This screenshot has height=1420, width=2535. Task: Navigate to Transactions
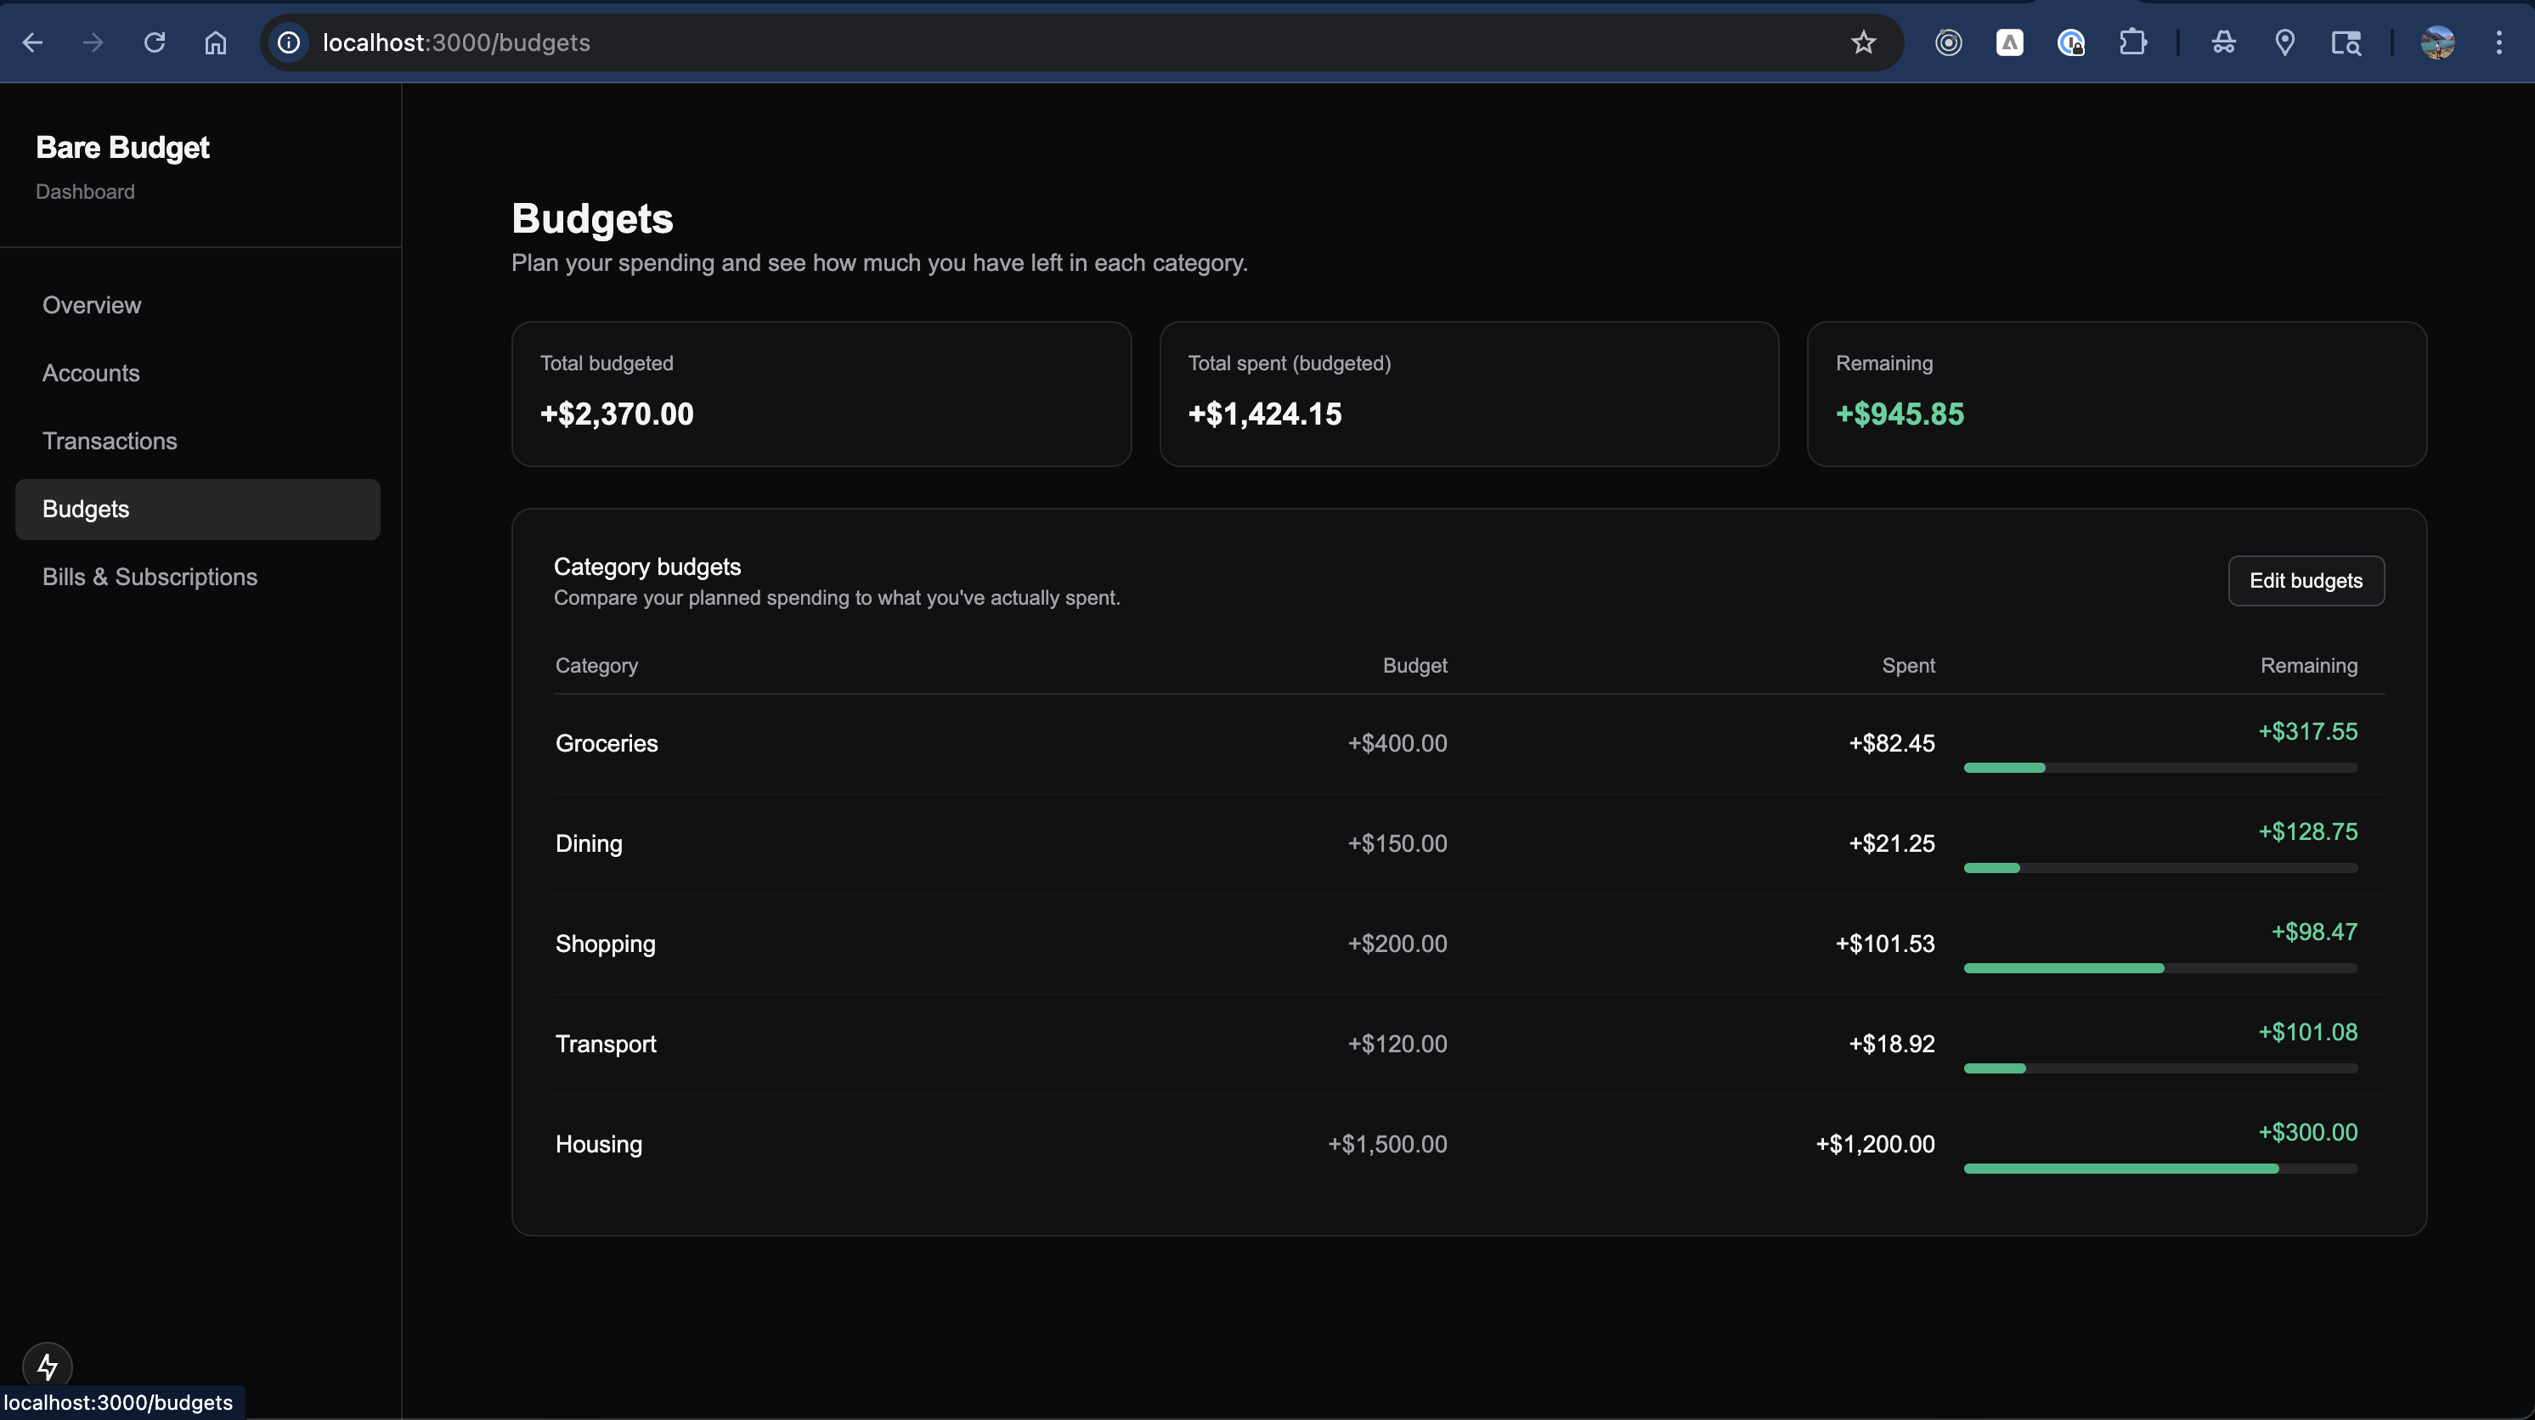pyautogui.click(x=110, y=441)
